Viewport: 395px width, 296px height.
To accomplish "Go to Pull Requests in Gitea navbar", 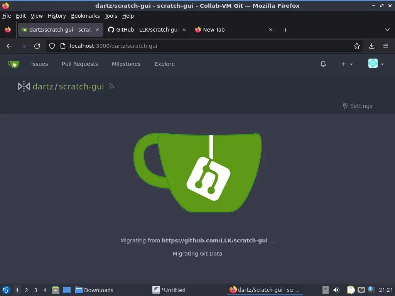I will (x=80, y=64).
